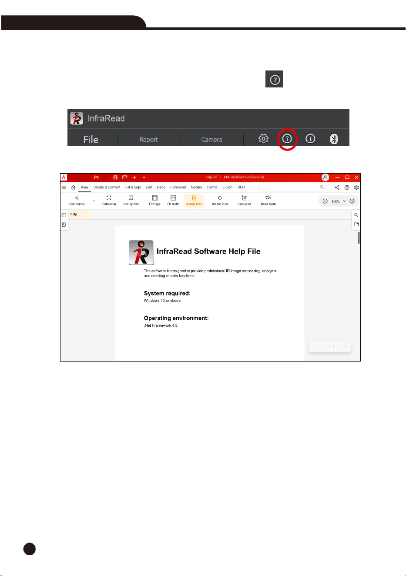This screenshot has height=576, width=406.
Task: Open the Edit ribbon tab
Action: 149,187
